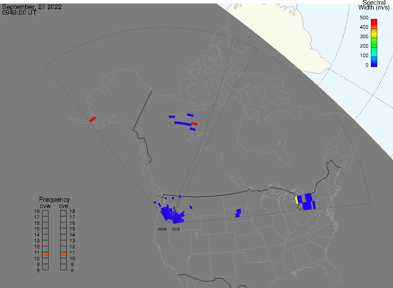Viewport: 393px width, 288px height.
Task: Click the 500 color bar tick label
Action: (364, 18)
